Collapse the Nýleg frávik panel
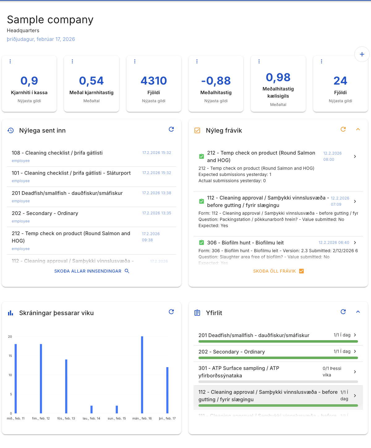The image size is (371, 448). 358,129
